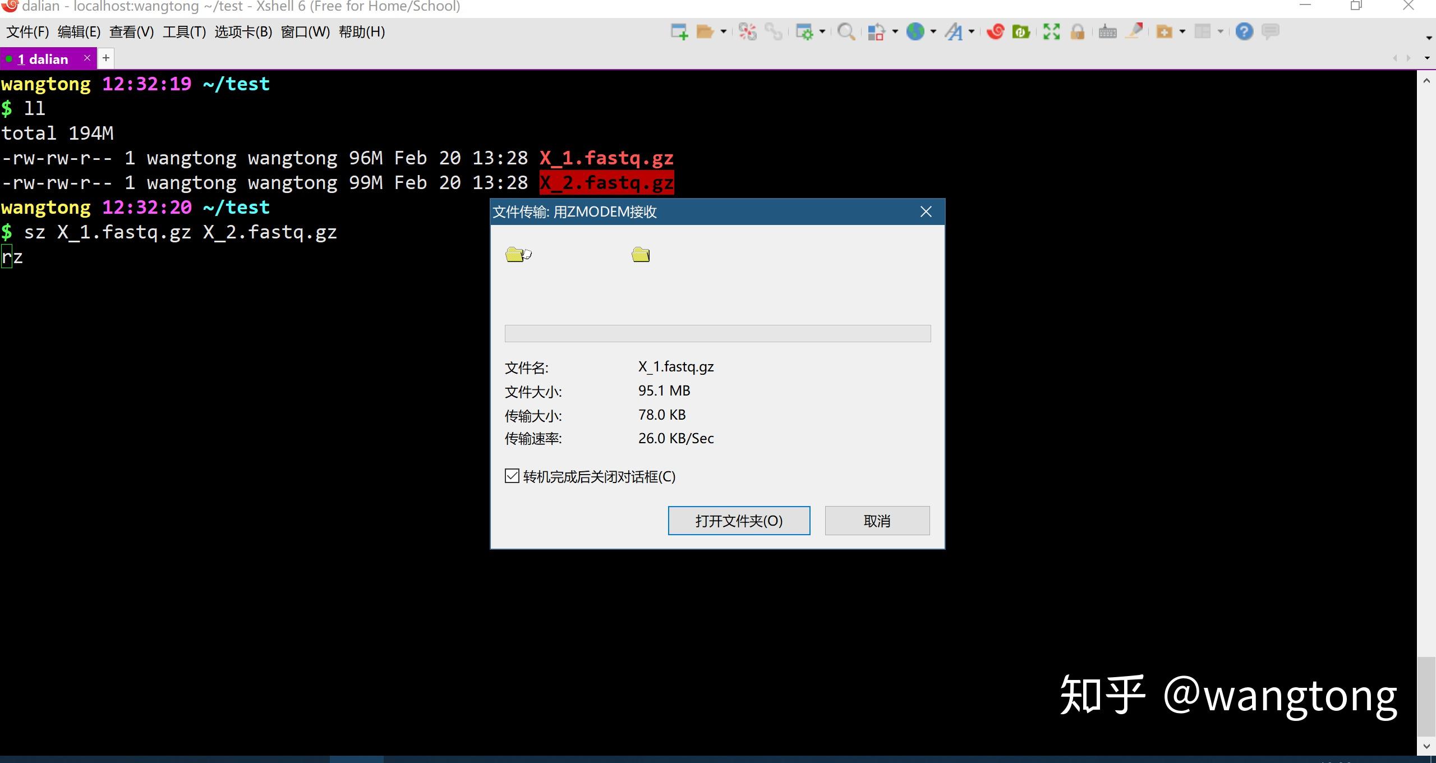Click the virtual keyboard toolbar icon

coord(1107,32)
